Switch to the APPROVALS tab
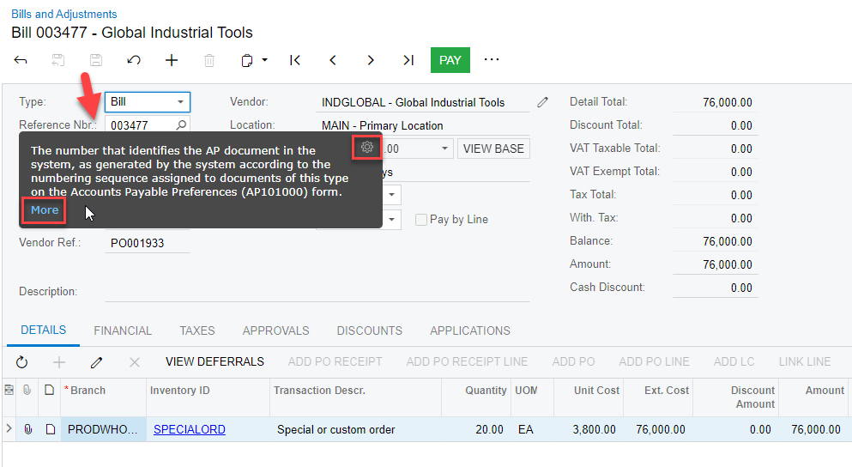852x467 pixels. 275,331
